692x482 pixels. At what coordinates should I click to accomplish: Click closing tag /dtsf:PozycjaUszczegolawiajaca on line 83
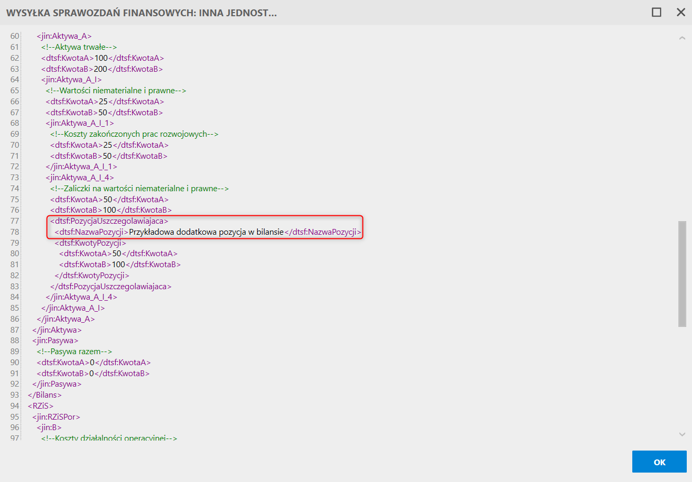point(111,287)
